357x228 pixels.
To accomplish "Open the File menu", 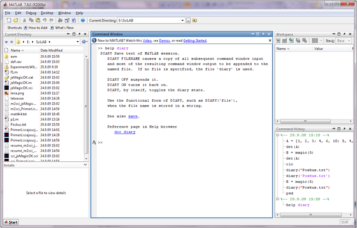I will tap(7, 13).
